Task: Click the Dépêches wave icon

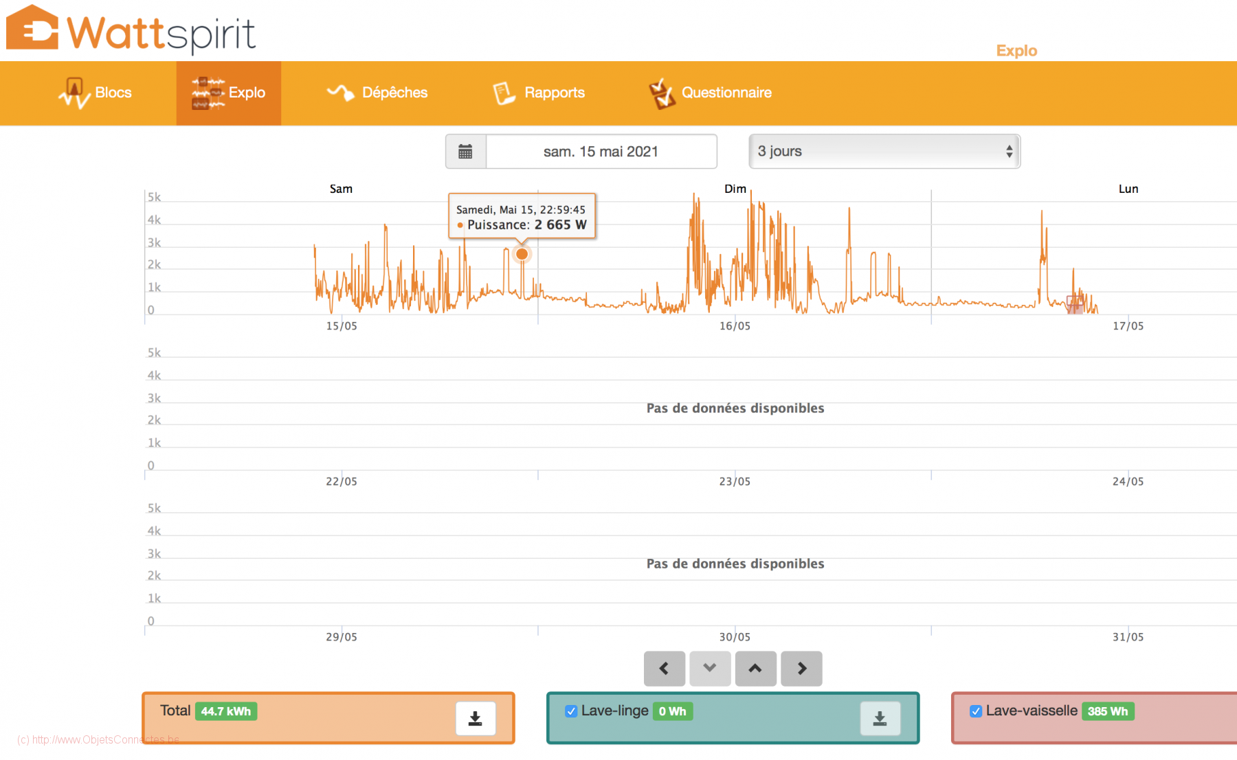Action: coord(340,92)
